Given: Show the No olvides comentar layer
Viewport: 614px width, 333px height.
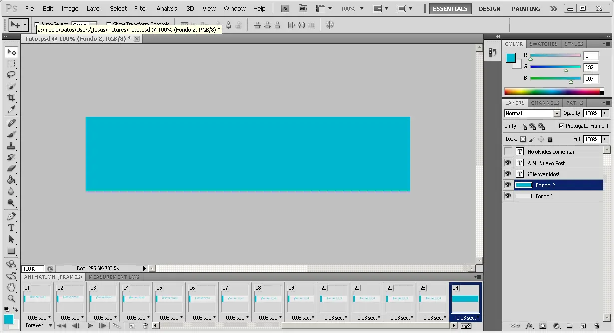Looking at the screenshot, I should (x=508, y=152).
